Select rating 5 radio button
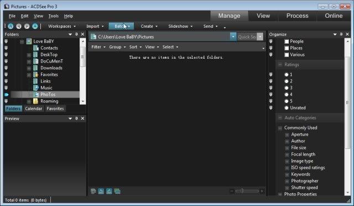Image resolution: width=354 pixels, height=206 pixels. coord(287,101)
